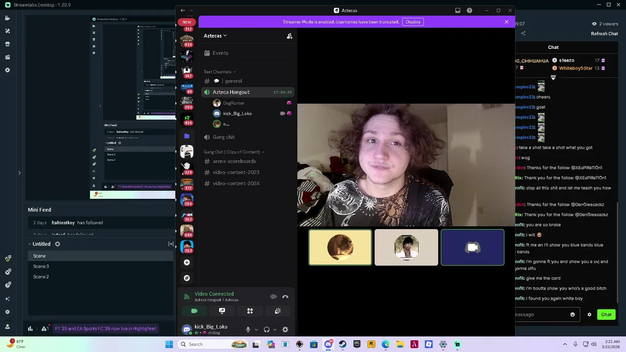Open Discord soundboard button
The width and height of the screenshot is (626, 352).
tap(278, 311)
